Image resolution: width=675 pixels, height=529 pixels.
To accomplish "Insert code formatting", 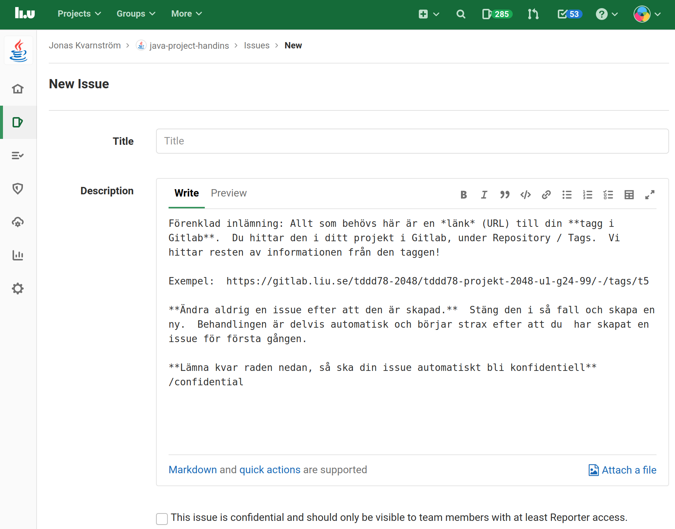I will (x=526, y=195).
